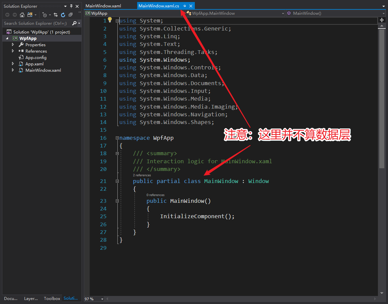Image resolution: width=388 pixels, height=304 pixels.
Task: Click the References node icon
Action: tap(21, 51)
